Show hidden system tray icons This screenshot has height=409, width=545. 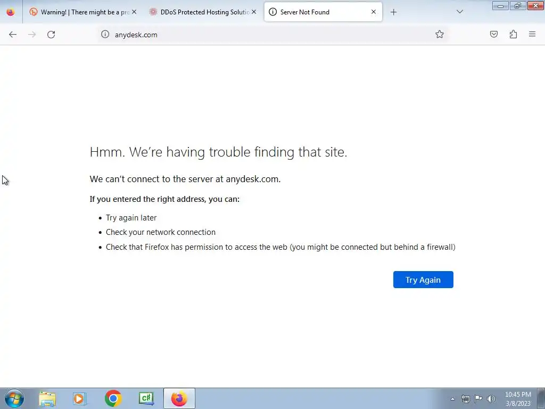click(452, 399)
